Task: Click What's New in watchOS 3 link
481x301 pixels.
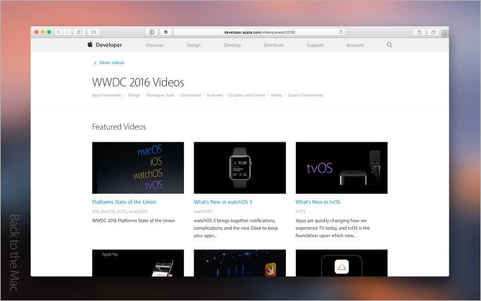Action: [223, 202]
